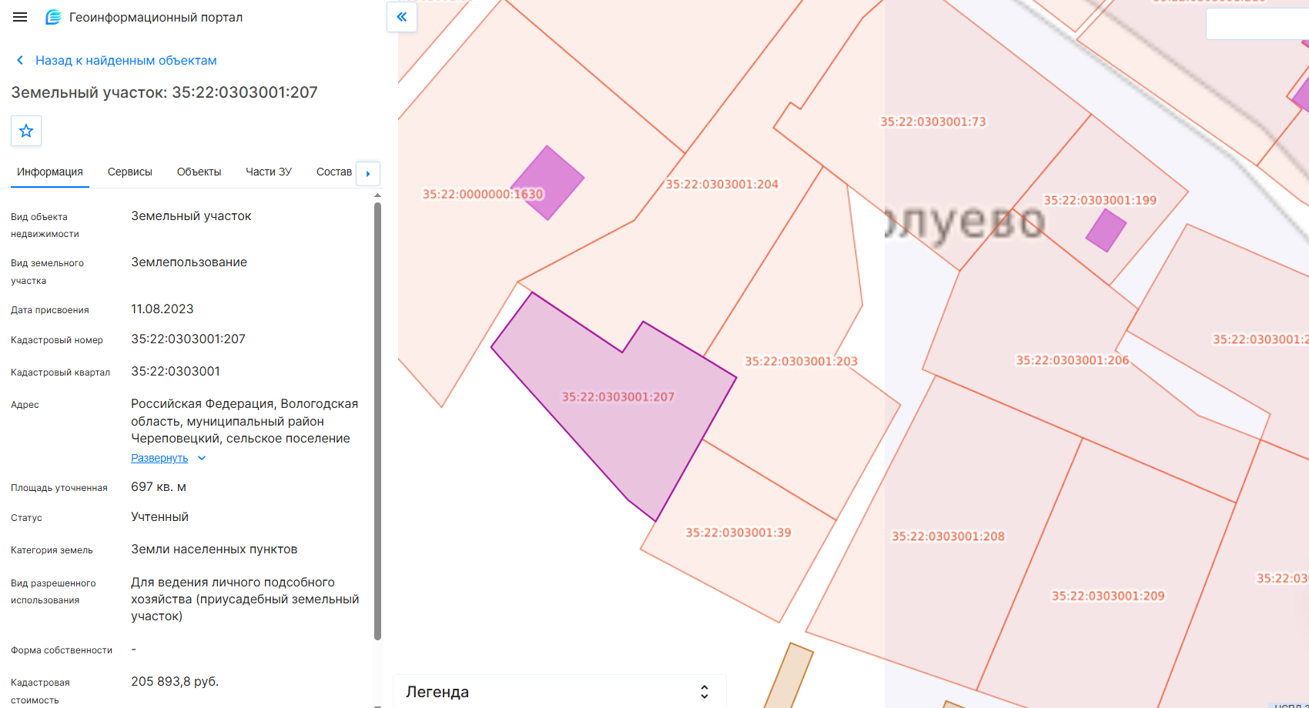Click the purple building in parcel 35:22:0303001:199
Screen dimensions: 1309x708
[1106, 230]
